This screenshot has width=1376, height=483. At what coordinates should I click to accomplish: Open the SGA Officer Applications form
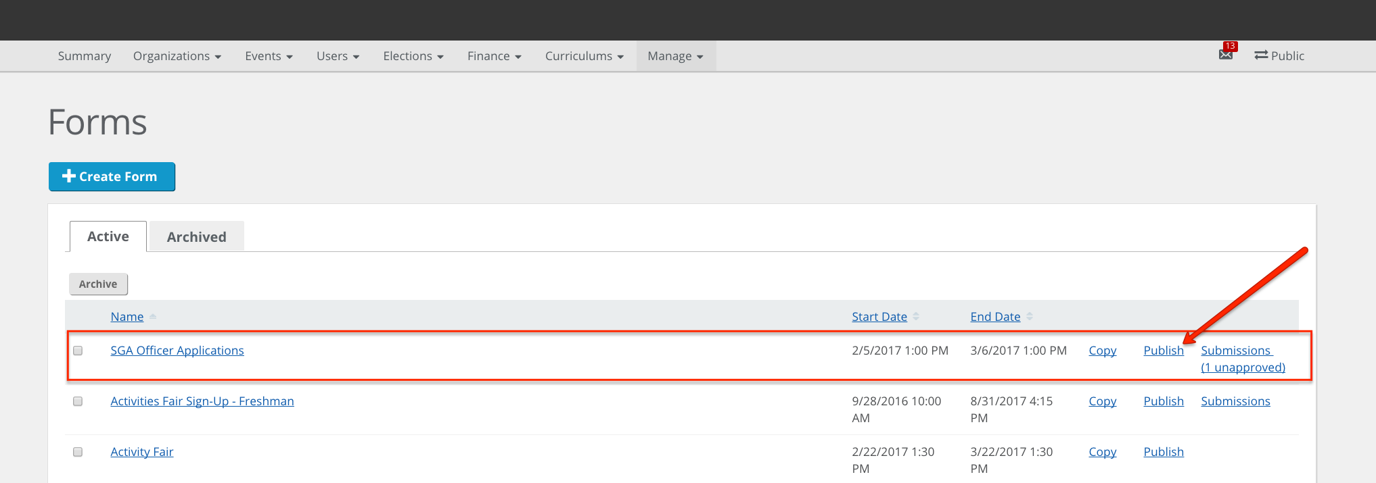pos(177,351)
